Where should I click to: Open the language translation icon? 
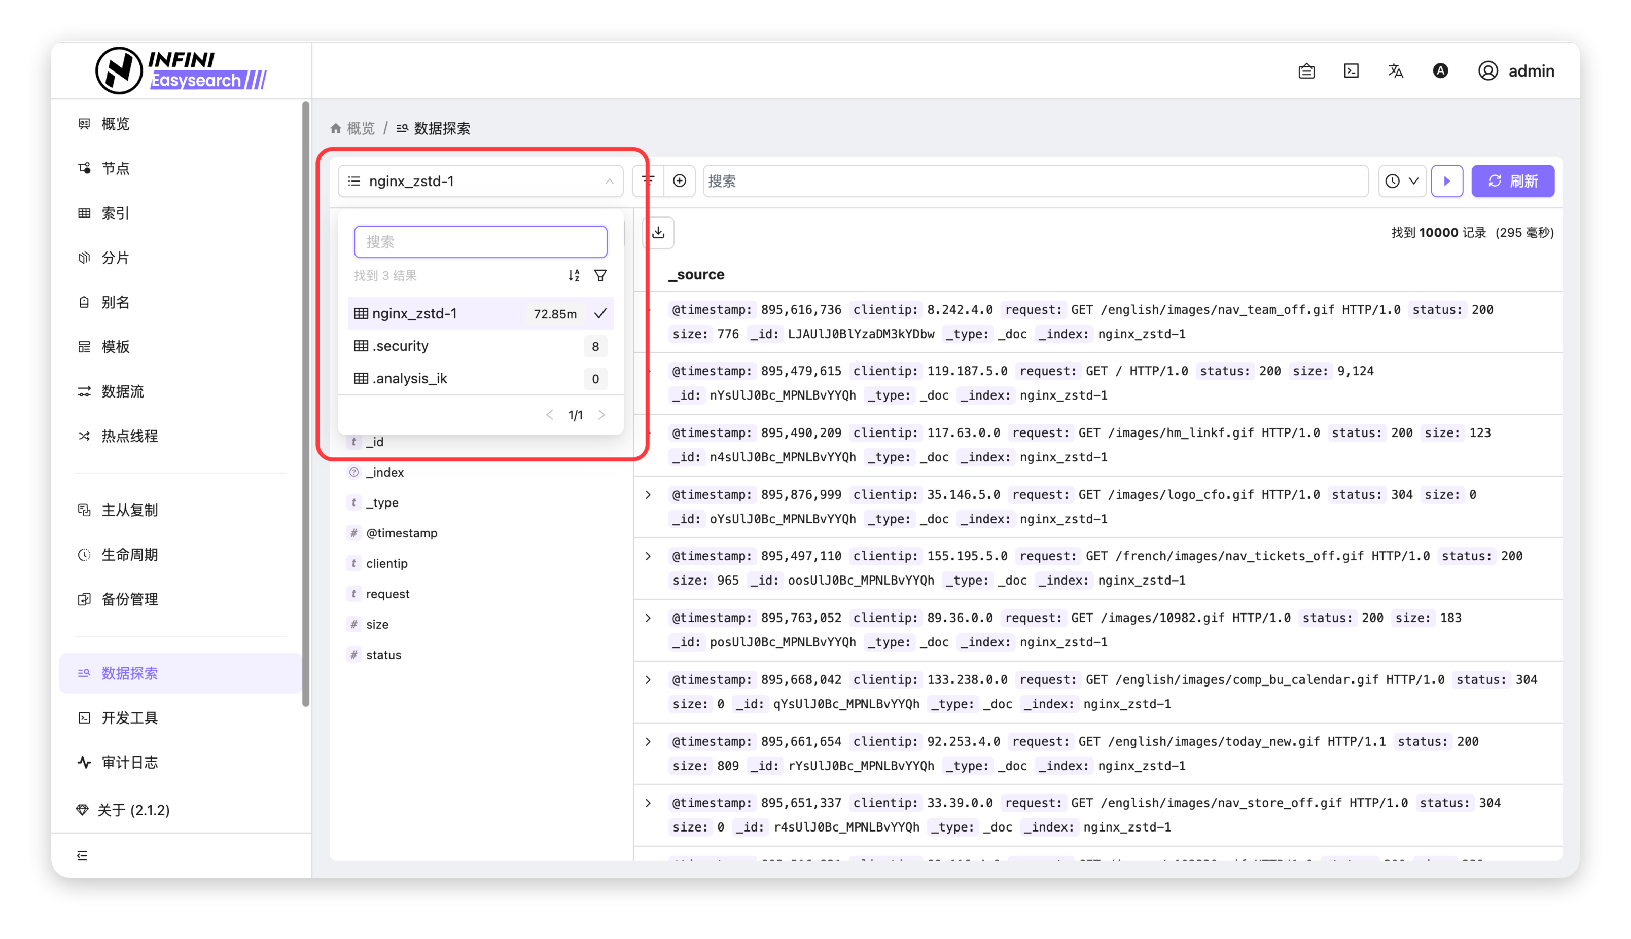point(1395,71)
